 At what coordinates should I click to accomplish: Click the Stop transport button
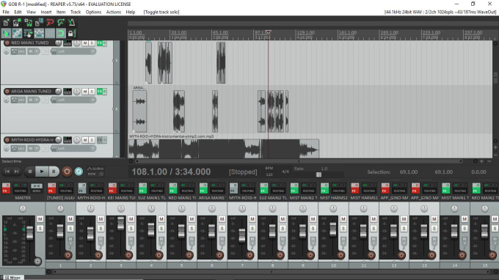click(x=30, y=172)
